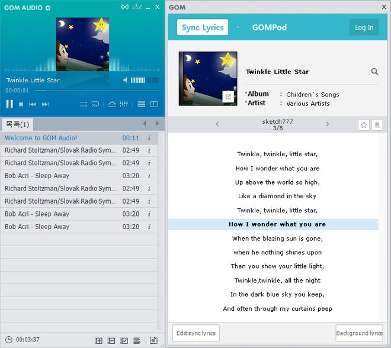
Task: Click album cover in lyrics panel
Action: tap(208, 79)
